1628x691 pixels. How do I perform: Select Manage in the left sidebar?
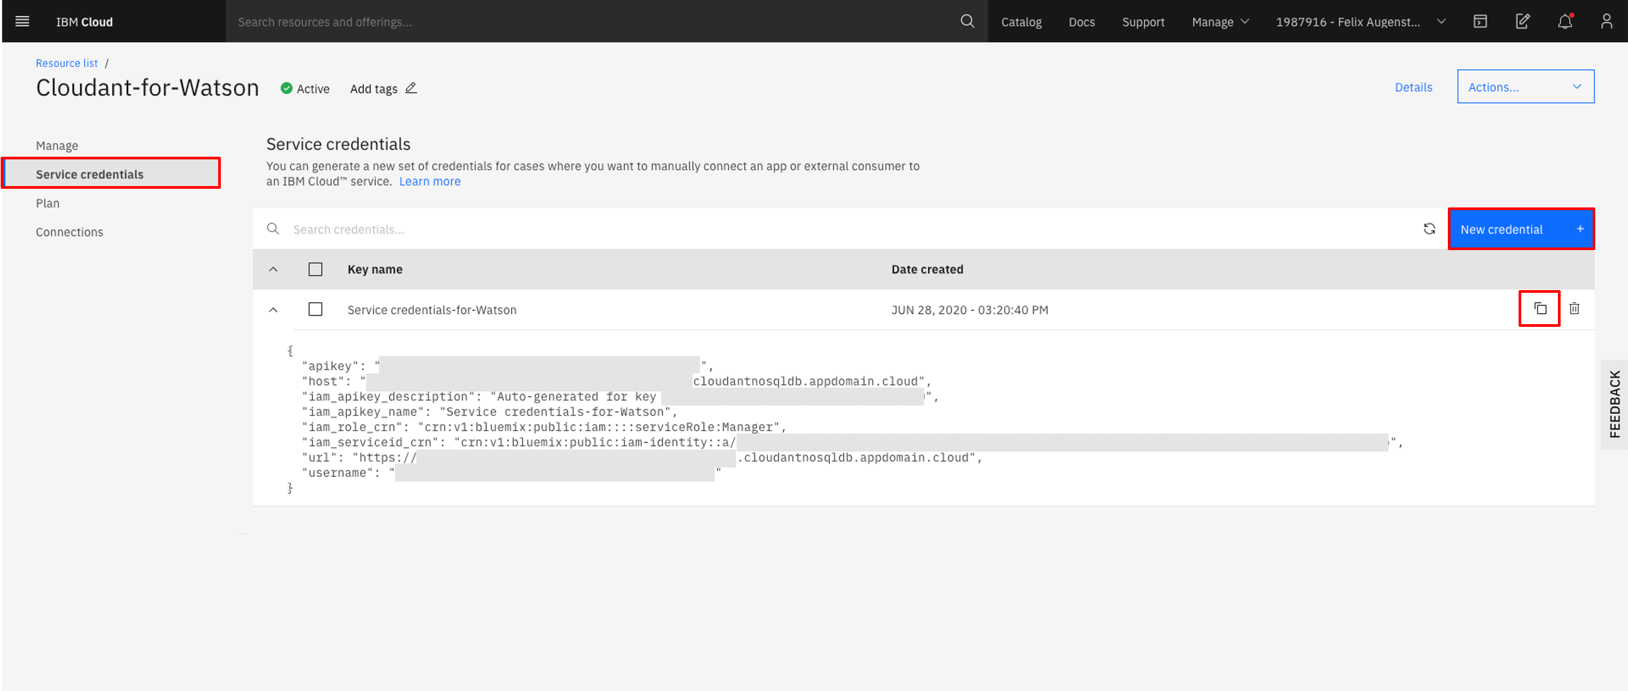tap(57, 145)
